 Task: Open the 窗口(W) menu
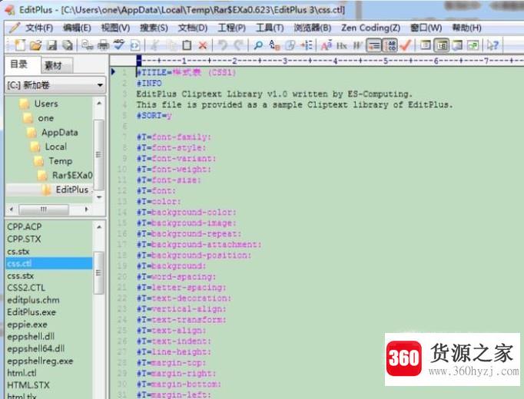pos(426,28)
